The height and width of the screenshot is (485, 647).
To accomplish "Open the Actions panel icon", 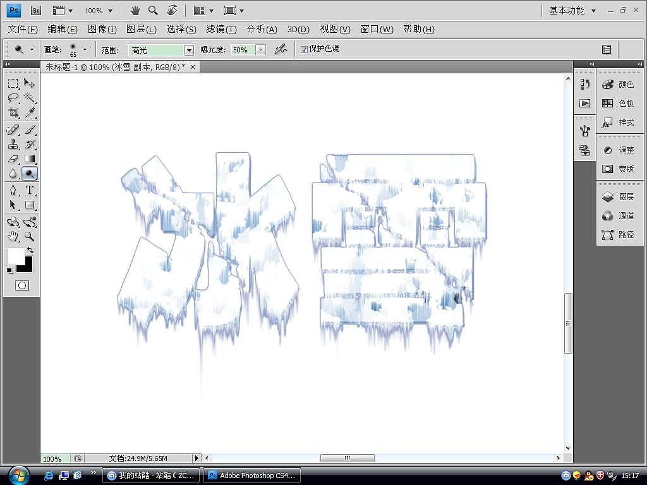I will point(584,103).
